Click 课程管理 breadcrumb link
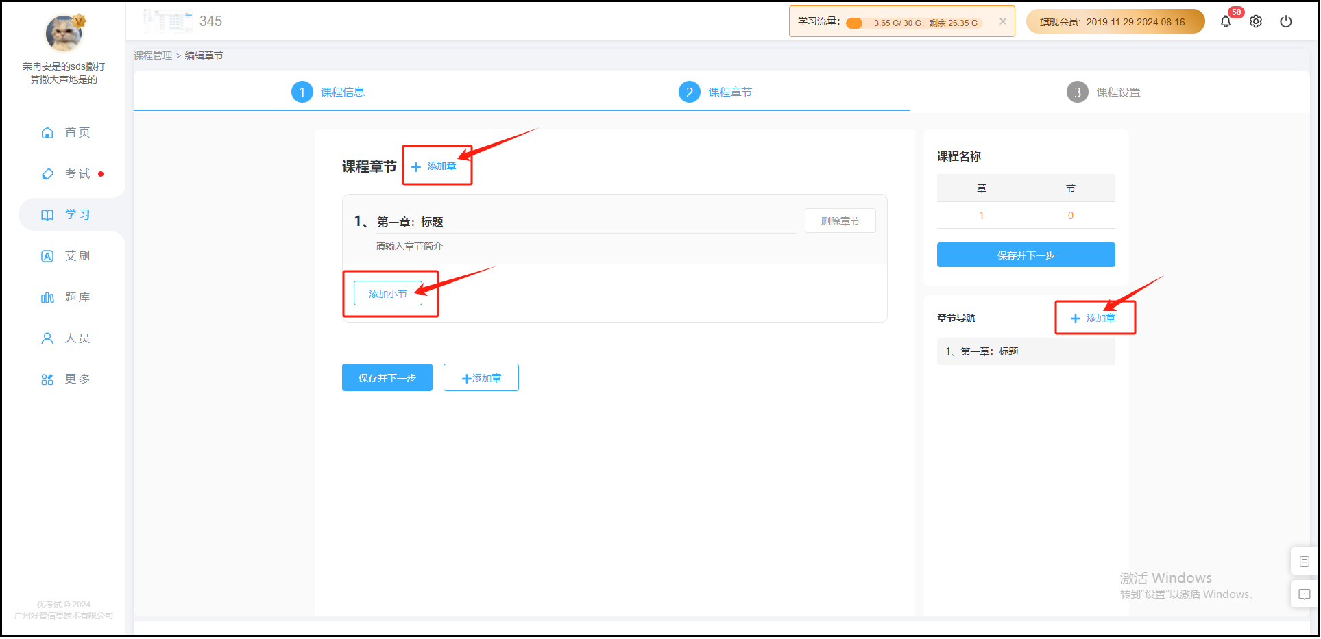 pyautogui.click(x=153, y=55)
